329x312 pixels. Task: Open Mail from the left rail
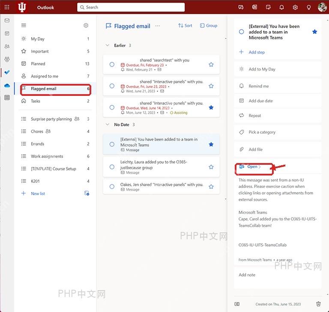[x=7, y=21]
